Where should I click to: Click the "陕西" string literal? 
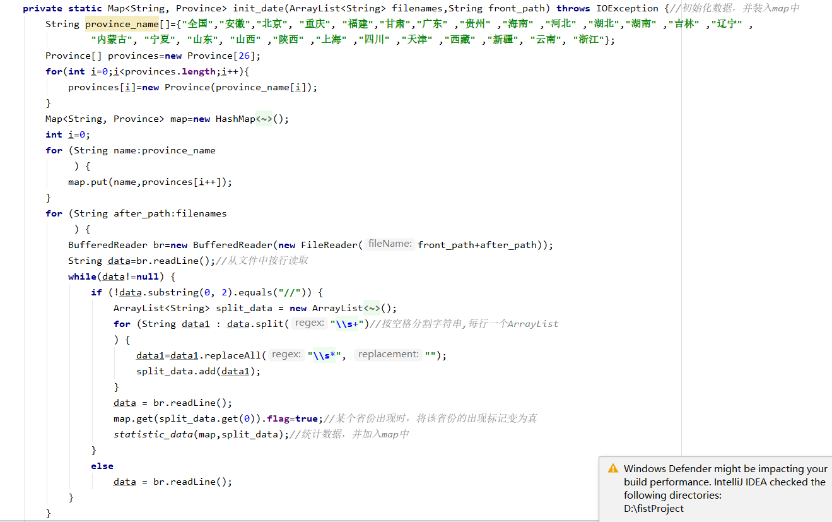(288, 40)
